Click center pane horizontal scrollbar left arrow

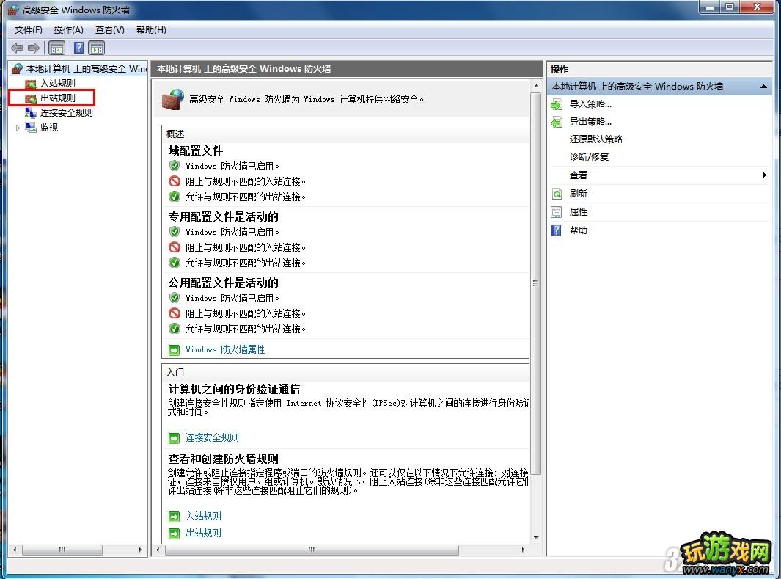pyautogui.click(x=158, y=550)
